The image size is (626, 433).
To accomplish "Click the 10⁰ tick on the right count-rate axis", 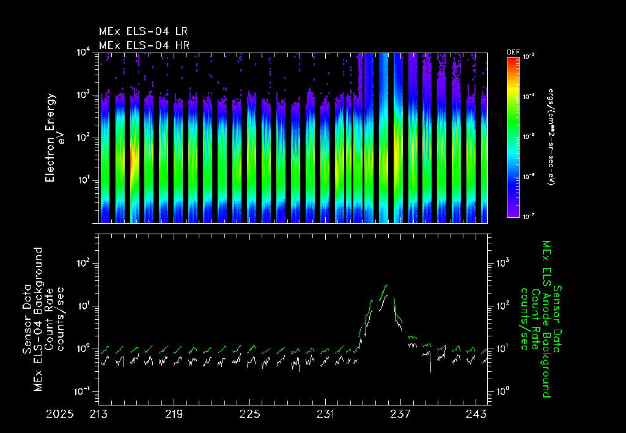I will coord(503,391).
